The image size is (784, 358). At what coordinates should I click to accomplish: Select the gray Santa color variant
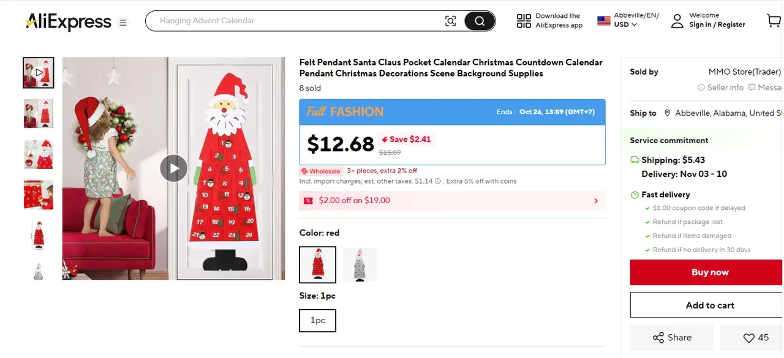pos(360,264)
